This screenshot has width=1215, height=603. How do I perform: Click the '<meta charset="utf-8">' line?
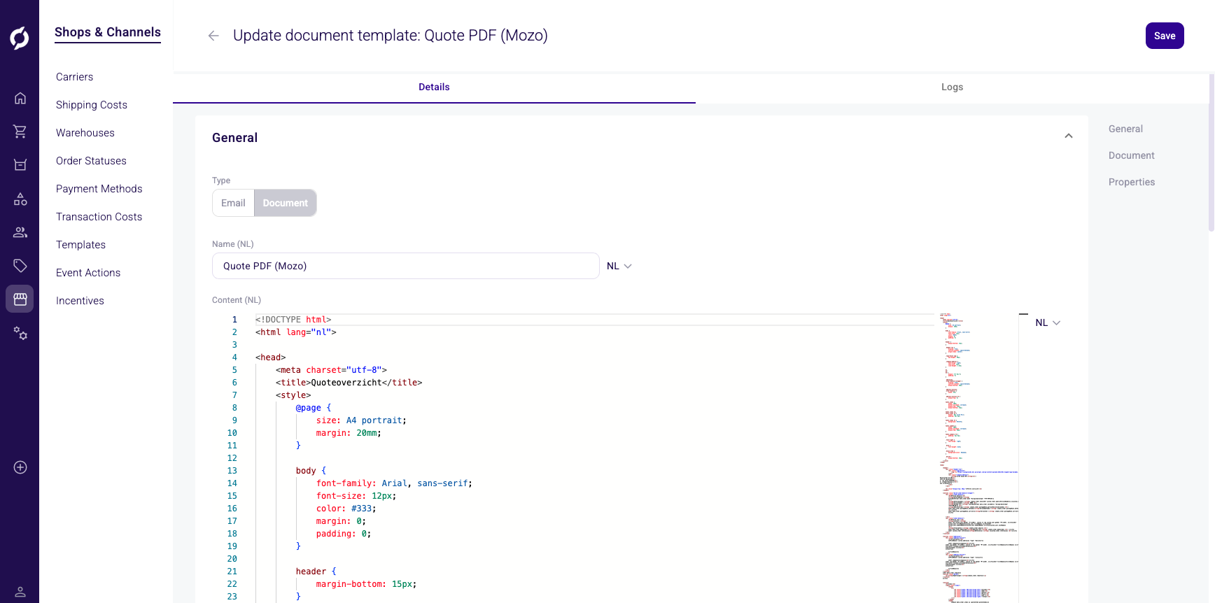coord(331,370)
